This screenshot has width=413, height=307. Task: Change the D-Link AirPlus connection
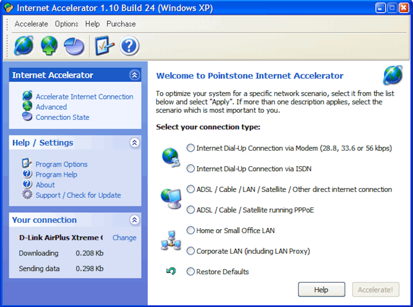click(124, 238)
